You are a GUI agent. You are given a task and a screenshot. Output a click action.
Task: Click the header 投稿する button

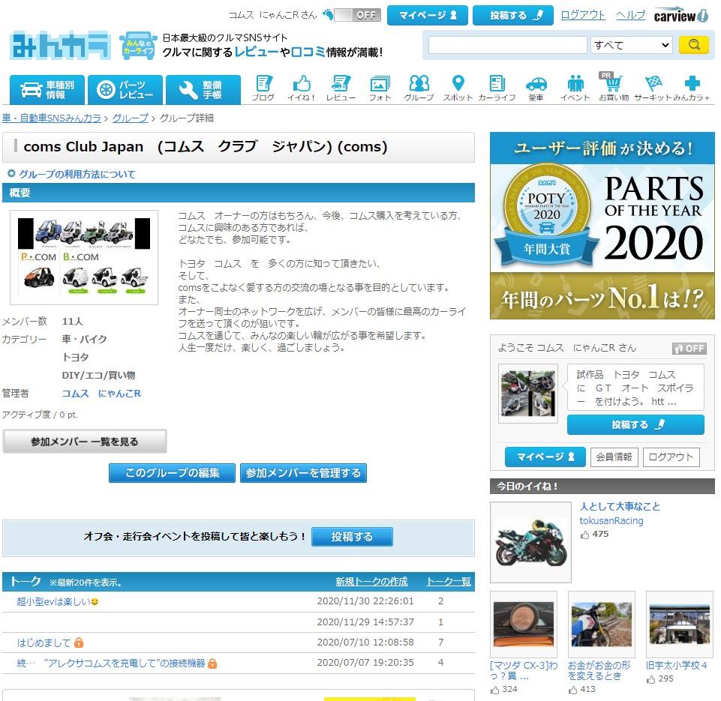click(513, 15)
